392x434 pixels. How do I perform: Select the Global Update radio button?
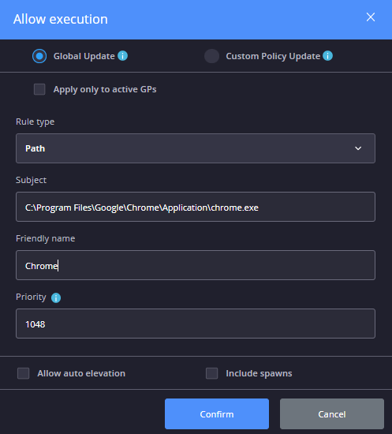coord(39,56)
